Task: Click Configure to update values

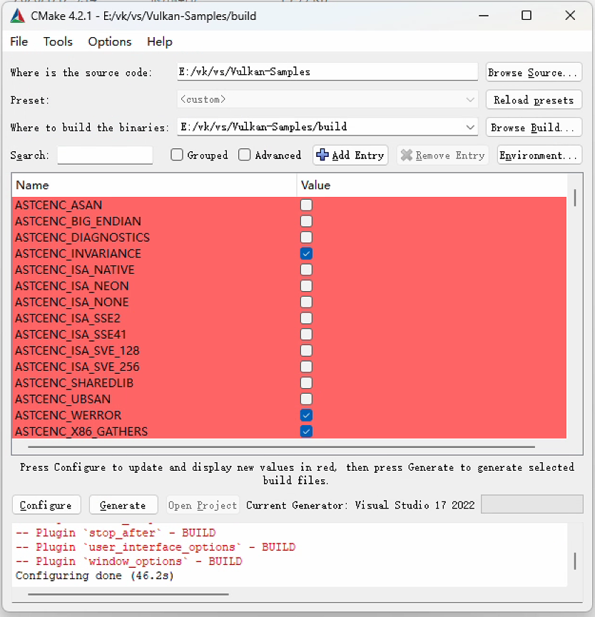Action: [x=46, y=505]
